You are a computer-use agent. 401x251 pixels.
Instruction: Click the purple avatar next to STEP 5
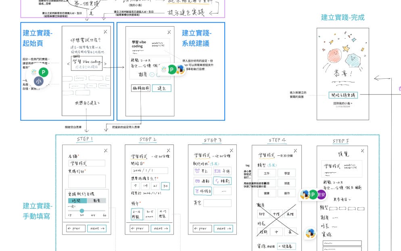pyautogui.click(x=321, y=195)
